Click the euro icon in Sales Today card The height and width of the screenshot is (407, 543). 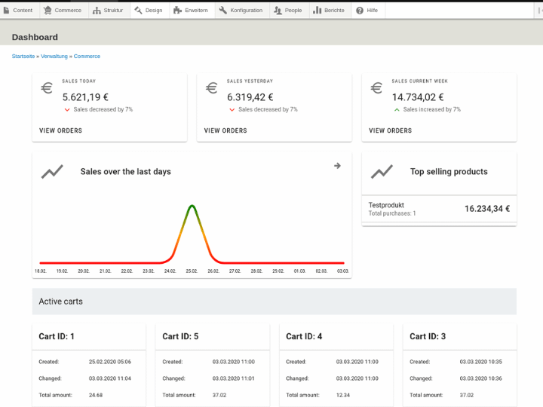pos(47,88)
